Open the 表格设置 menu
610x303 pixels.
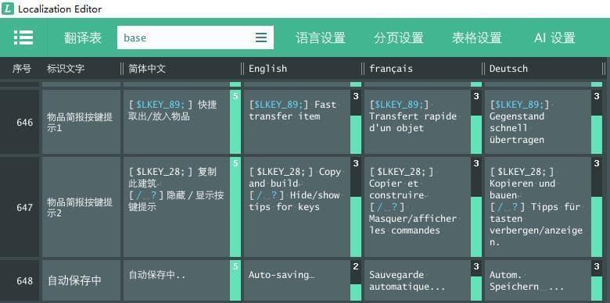pos(476,37)
